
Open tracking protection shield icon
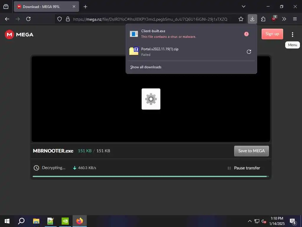click(x=60, y=19)
